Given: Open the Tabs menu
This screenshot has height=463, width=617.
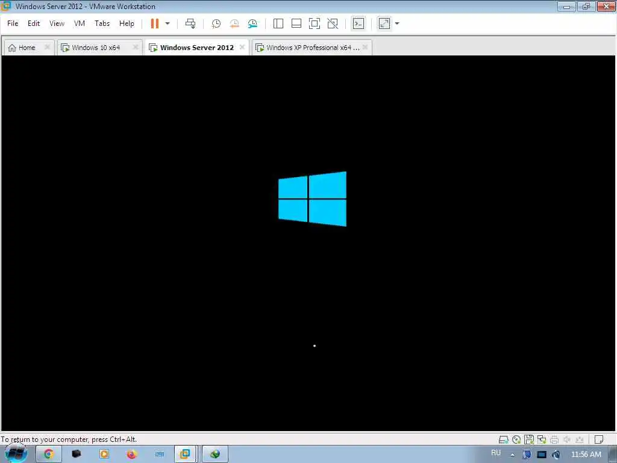Looking at the screenshot, I should (x=102, y=24).
